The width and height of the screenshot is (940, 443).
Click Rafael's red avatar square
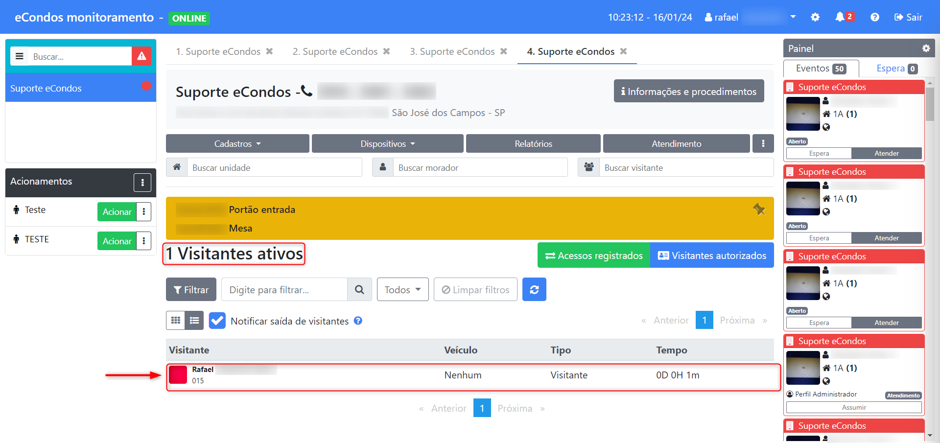tap(178, 375)
